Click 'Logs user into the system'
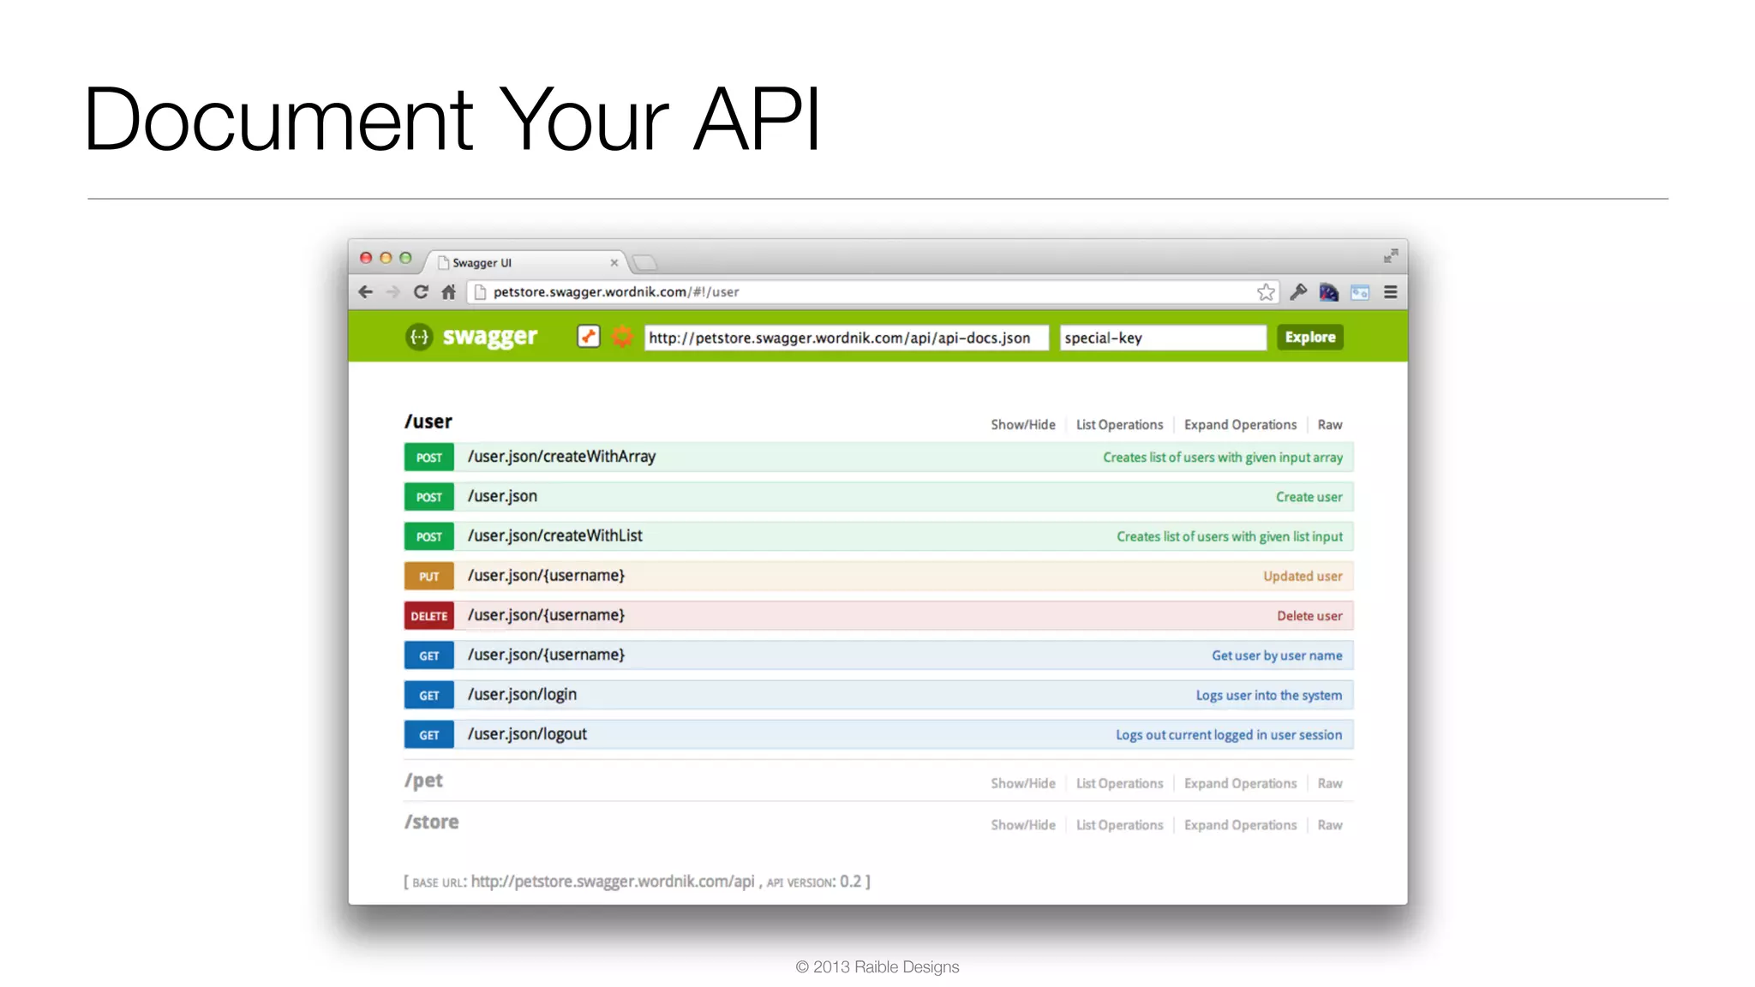The image size is (1755, 987). [x=1269, y=696]
